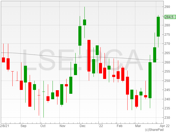Viewport: 176px width, 132px height.
Task: Select the Feb label on date axis
Action: (x=119, y=126)
